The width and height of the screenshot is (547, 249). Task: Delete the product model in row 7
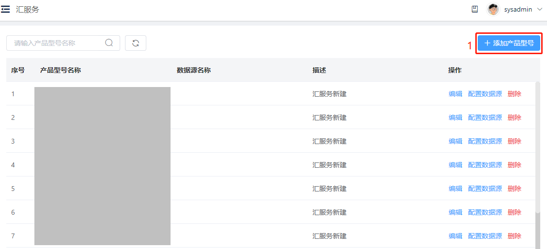point(515,236)
